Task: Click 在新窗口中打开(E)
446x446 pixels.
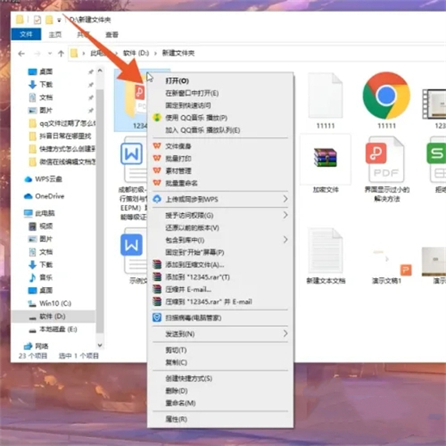Action: [x=220, y=93]
